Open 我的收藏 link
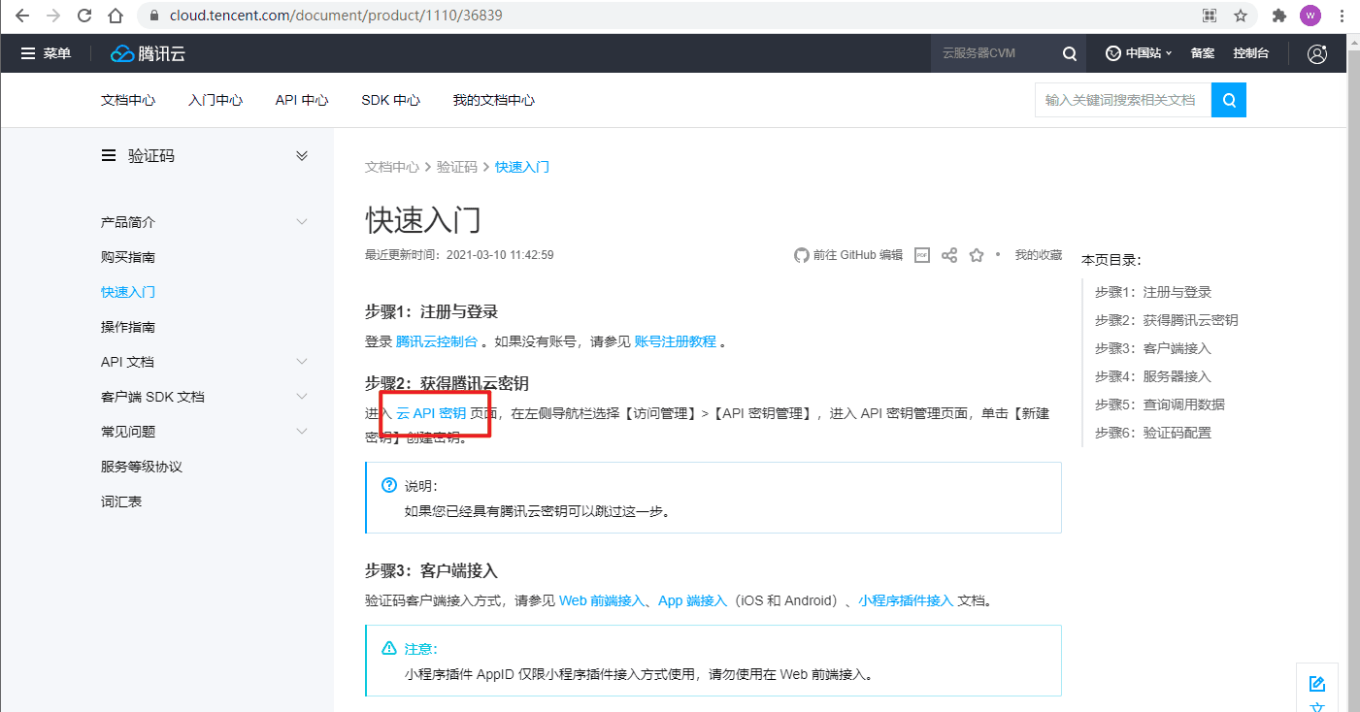Image resolution: width=1360 pixels, height=712 pixels. [x=1039, y=255]
